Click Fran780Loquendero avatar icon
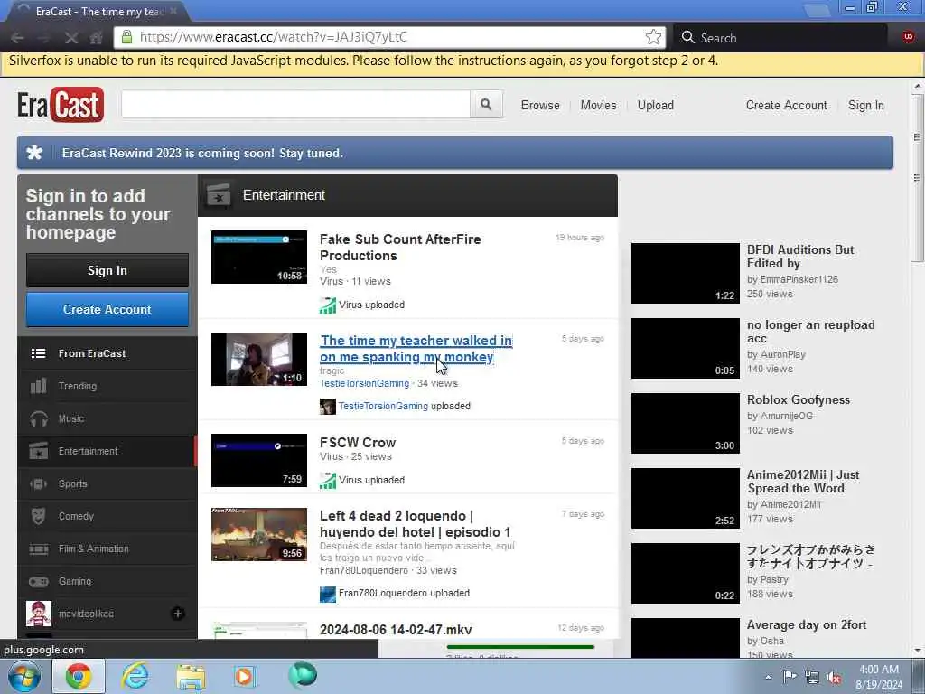The height and width of the screenshot is (694, 925). pos(327,594)
